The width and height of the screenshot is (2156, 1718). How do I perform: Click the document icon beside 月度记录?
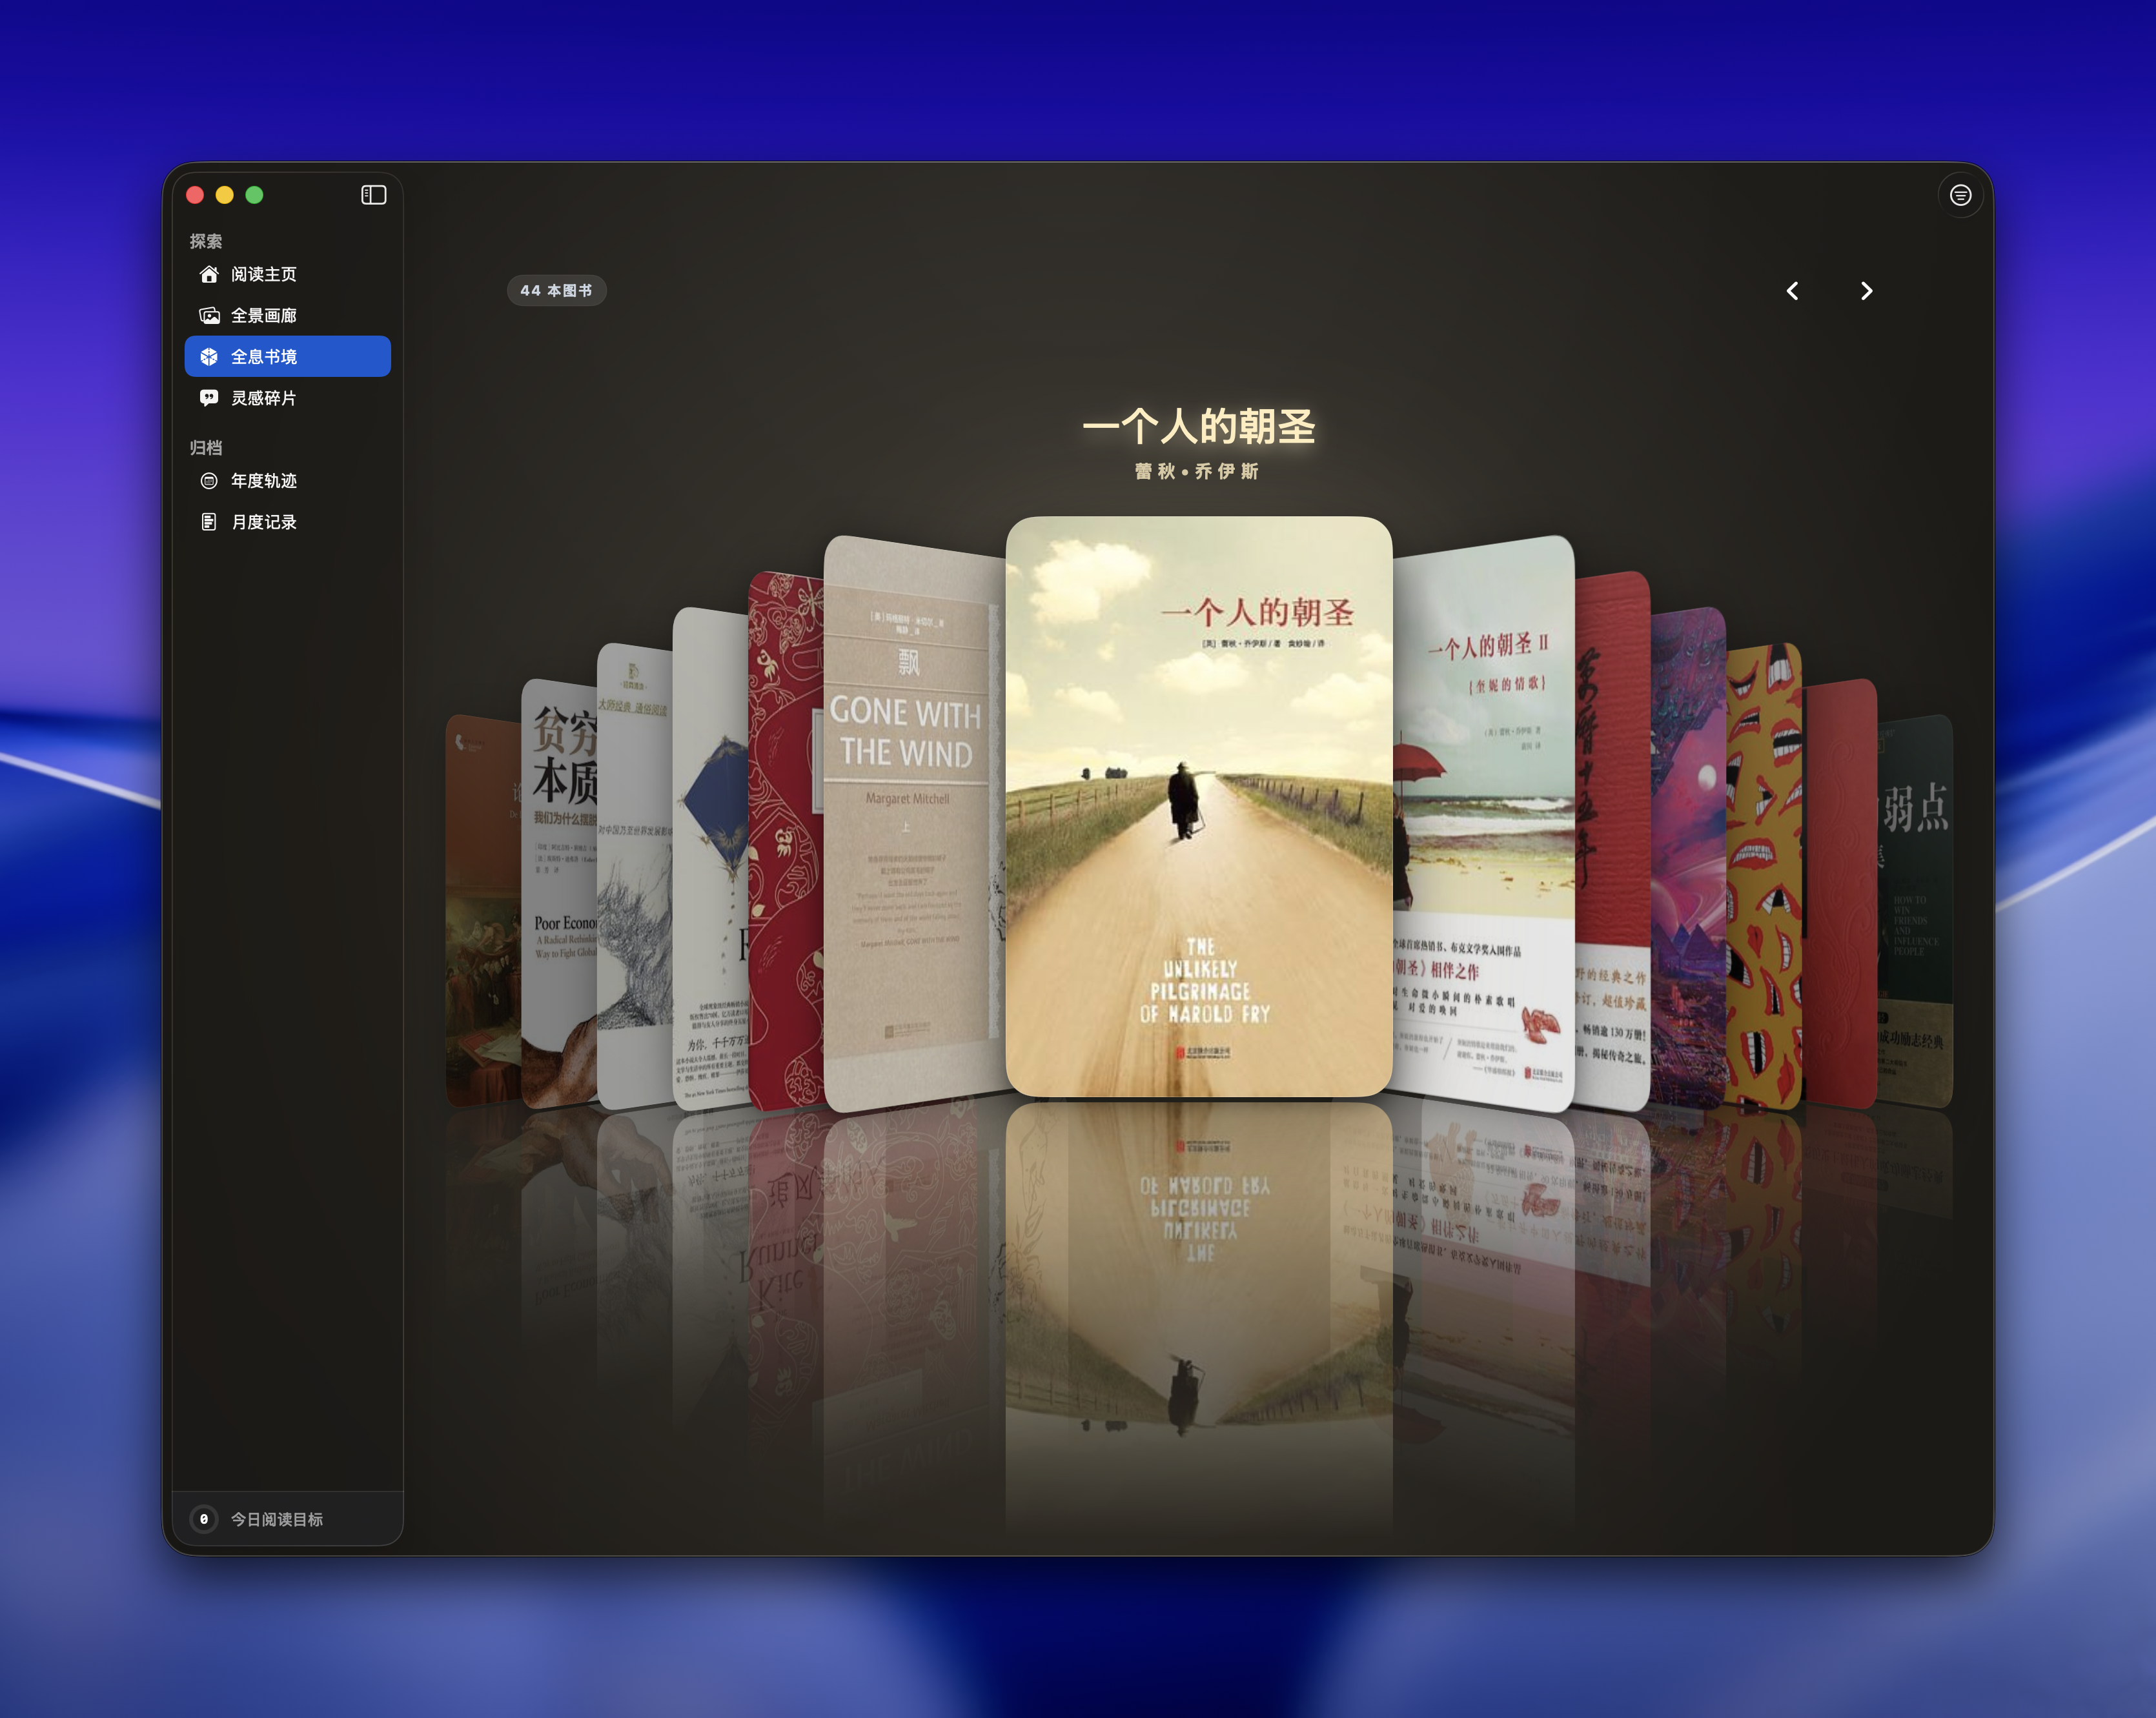(x=209, y=522)
